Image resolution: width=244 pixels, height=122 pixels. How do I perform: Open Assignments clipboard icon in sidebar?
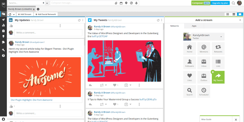(x=3, y=31)
